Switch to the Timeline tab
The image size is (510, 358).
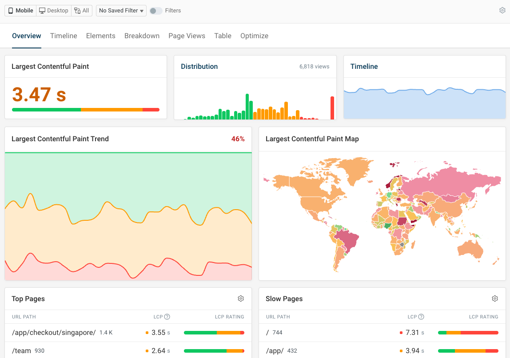pyautogui.click(x=64, y=36)
